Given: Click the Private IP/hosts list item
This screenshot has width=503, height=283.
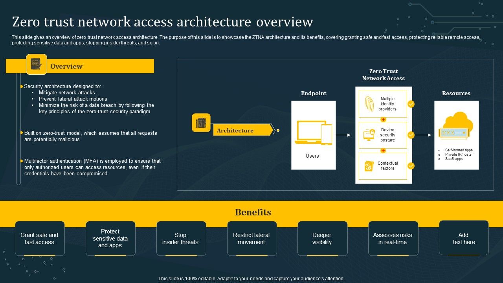Looking at the screenshot, I should coord(458,154).
